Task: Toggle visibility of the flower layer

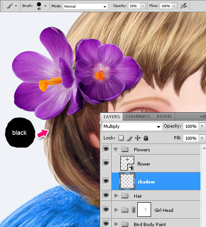Action: [x=106, y=163]
